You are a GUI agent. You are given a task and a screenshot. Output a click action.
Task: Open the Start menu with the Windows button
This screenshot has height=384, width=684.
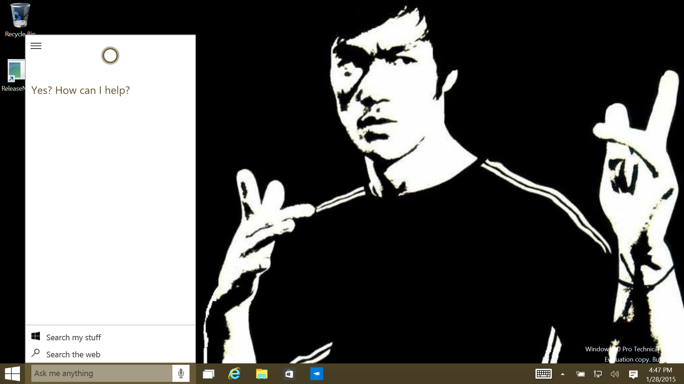12,374
